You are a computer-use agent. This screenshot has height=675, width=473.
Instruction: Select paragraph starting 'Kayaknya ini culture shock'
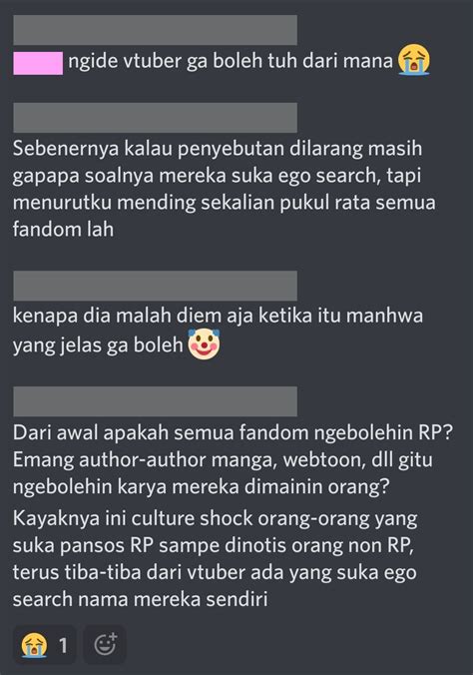216,558
